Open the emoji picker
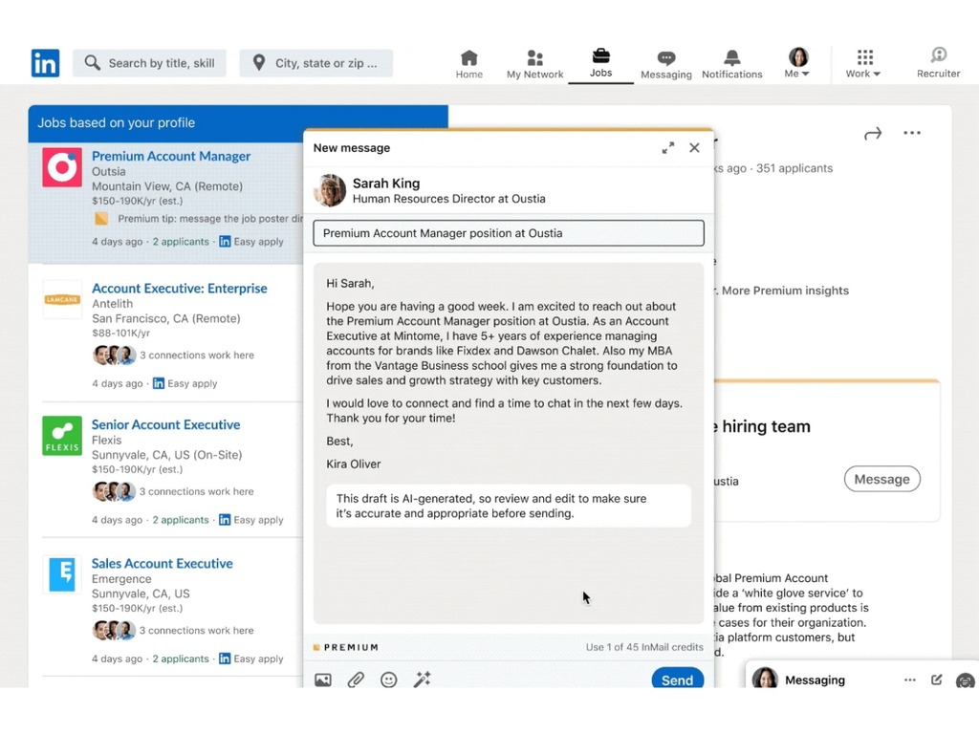979x734 pixels. (x=388, y=680)
